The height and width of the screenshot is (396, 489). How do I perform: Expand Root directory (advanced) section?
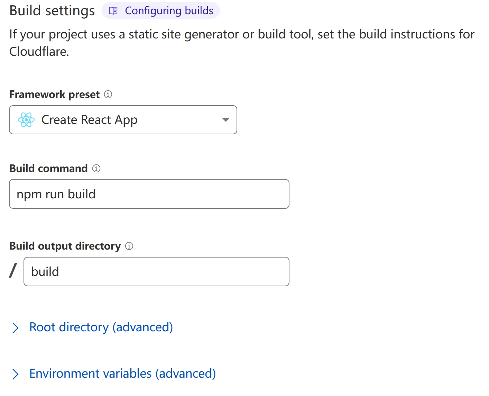click(x=101, y=327)
